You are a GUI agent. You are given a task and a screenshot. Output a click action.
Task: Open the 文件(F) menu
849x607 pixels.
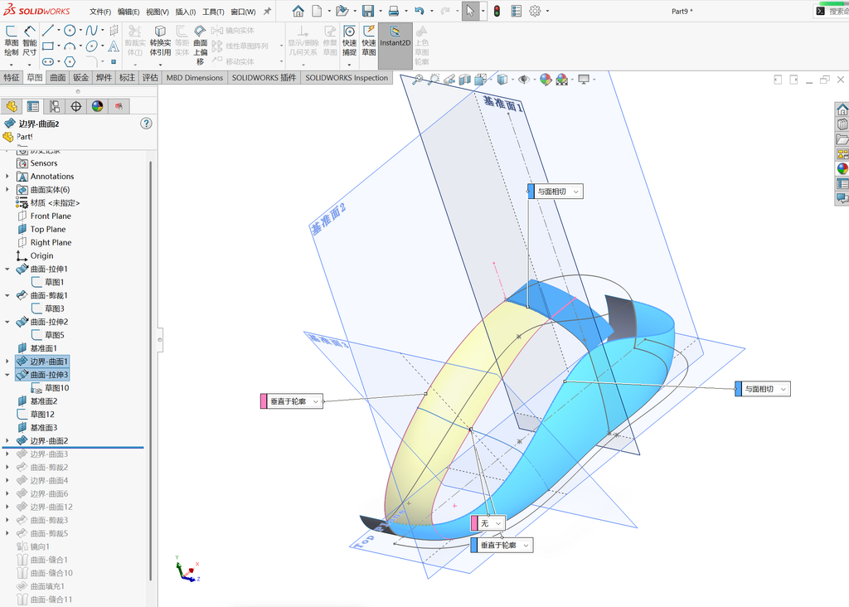[100, 12]
